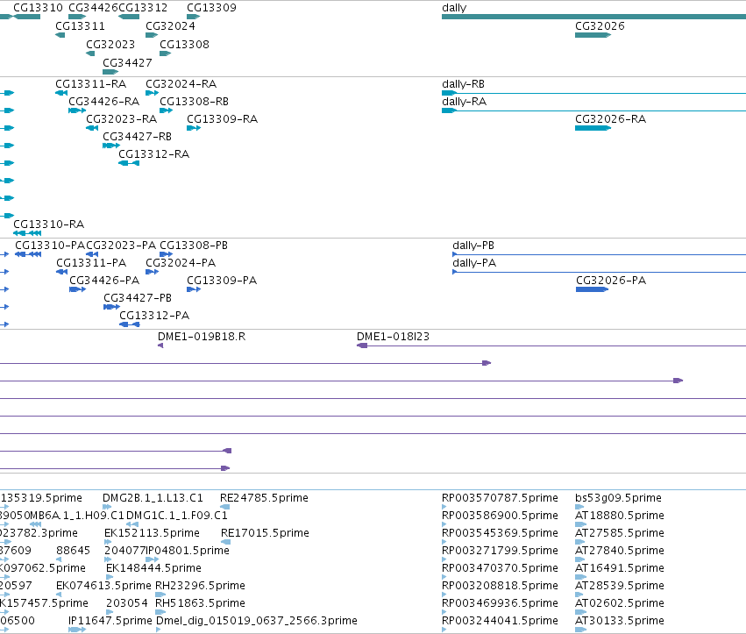Select the CG13311 gene label
This screenshot has height=634, width=746.
[x=80, y=26]
